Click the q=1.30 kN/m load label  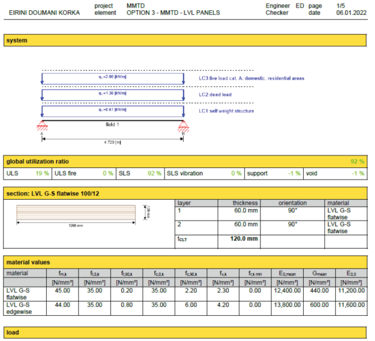113,93
